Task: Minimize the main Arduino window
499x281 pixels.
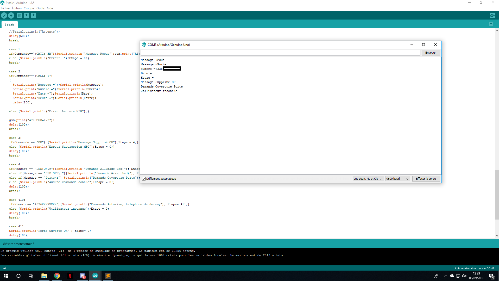Action: tap(469, 3)
